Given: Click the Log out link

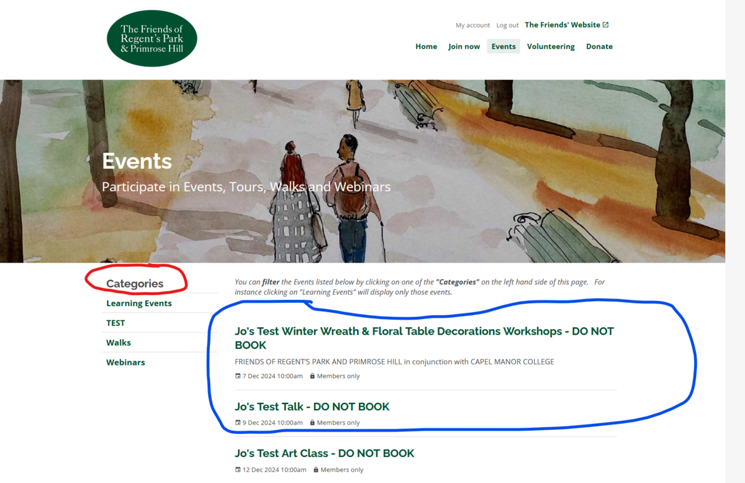Looking at the screenshot, I should tap(507, 25).
